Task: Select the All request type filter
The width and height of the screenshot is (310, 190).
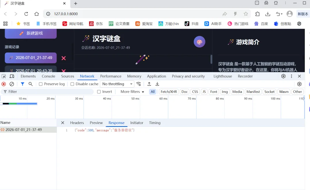Action: [153, 92]
